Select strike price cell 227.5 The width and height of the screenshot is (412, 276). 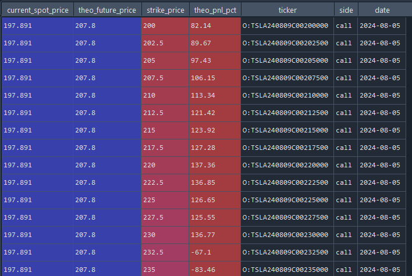(x=165, y=217)
